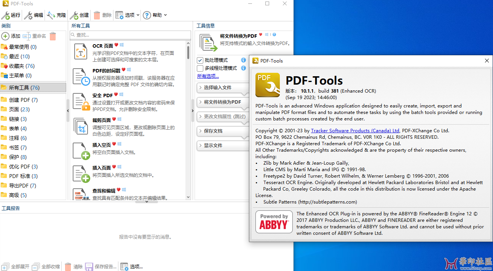The height and width of the screenshot is (271, 493).
Task: Click the 运行 (Run) toolbar button
Action: (11, 15)
